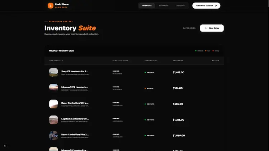The height and width of the screenshot is (151, 269).
Task: Open the Next.js dev tools badge
Action: (5, 146)
